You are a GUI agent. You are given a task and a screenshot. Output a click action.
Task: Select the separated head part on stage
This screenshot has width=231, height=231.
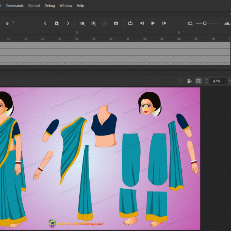150,104
